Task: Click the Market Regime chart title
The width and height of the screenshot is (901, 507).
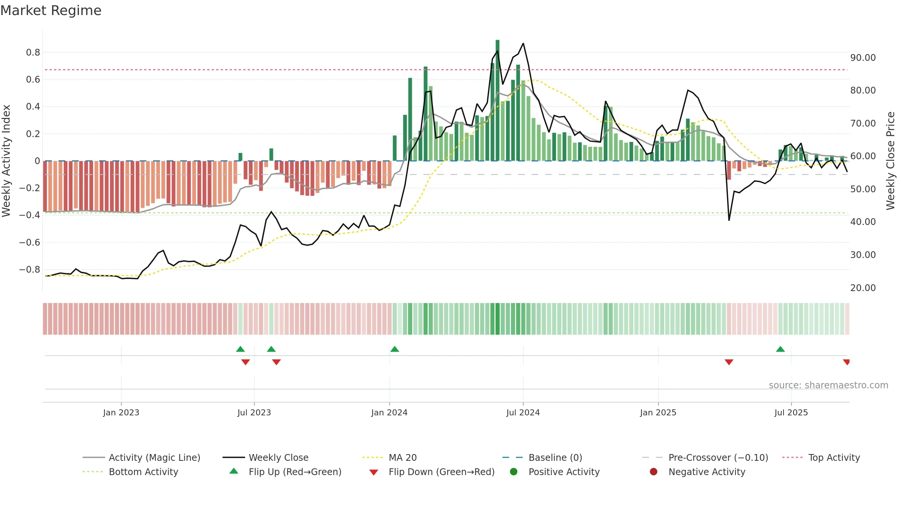Action: [x=51, y=11]
